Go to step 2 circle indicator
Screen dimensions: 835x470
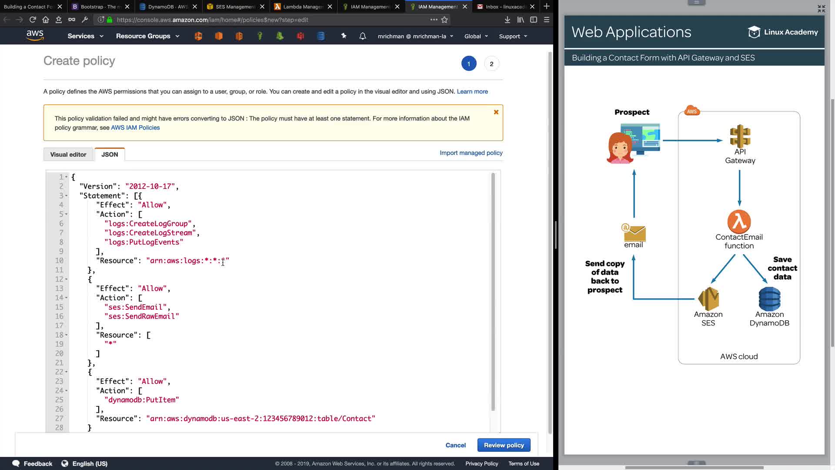491,64
